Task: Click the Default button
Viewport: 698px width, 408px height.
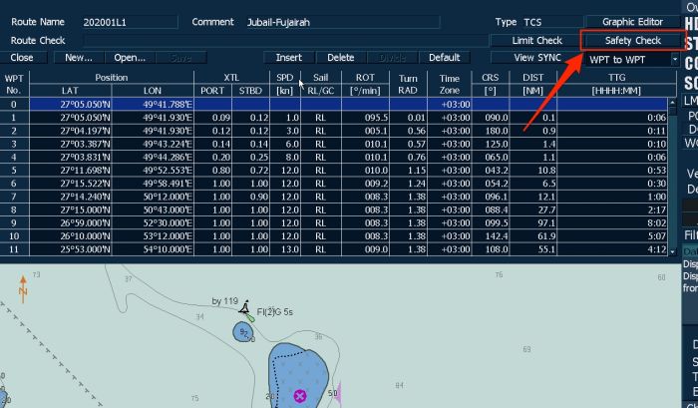Action: click(x=443, y=58)
